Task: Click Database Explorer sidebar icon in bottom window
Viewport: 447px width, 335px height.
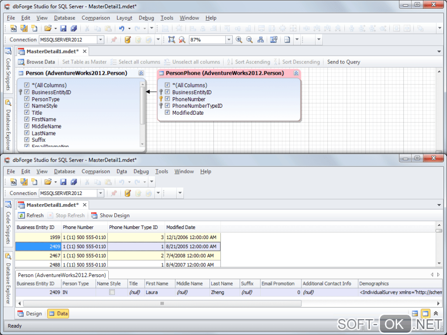Action: 8,256
